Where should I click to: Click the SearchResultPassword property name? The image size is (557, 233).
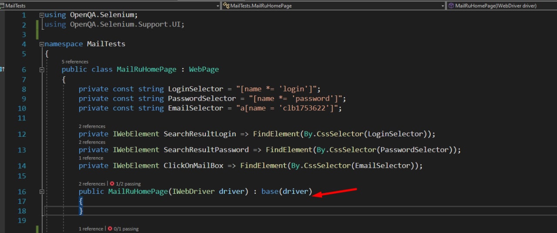coord(206,149)
